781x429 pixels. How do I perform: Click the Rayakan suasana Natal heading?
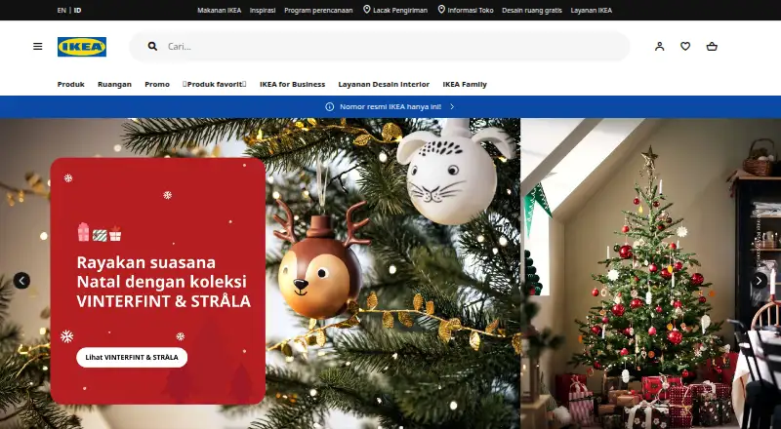click(163, 282)
